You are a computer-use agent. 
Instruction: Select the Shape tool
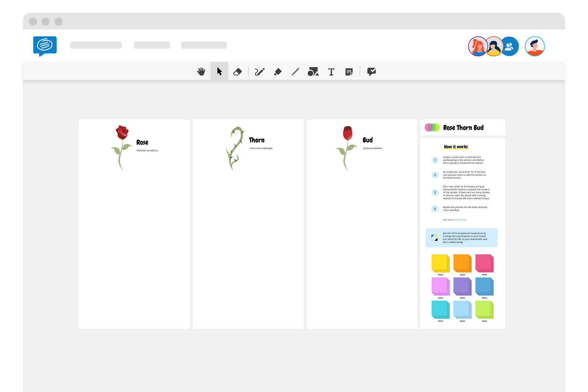click(x=313, y=71)
